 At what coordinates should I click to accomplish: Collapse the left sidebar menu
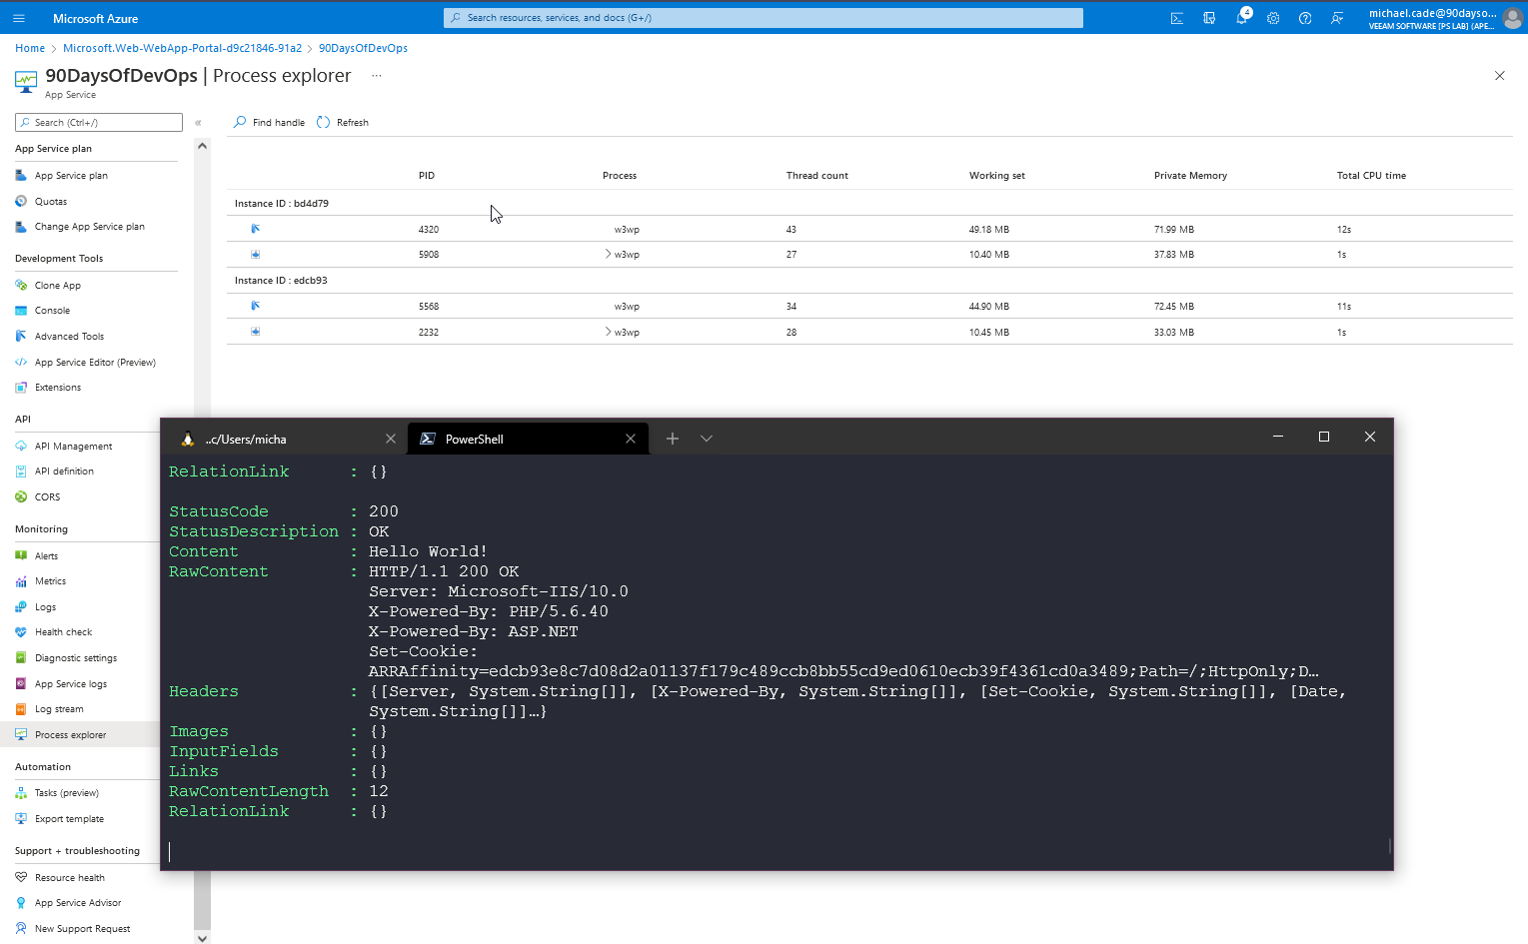click(198, 122)
